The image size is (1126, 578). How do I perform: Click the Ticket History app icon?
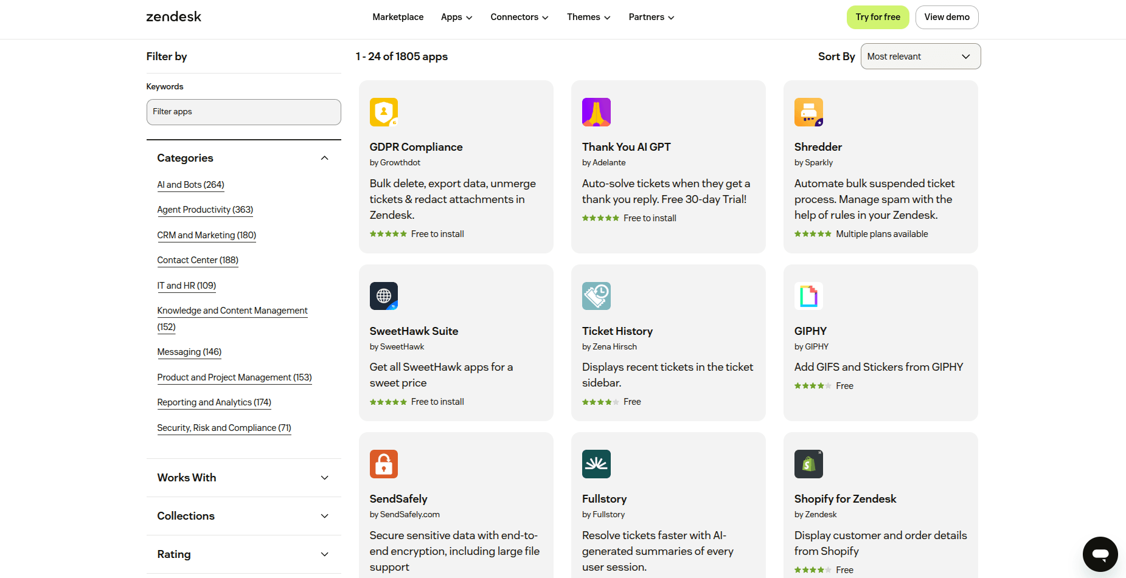click(596, 296)
